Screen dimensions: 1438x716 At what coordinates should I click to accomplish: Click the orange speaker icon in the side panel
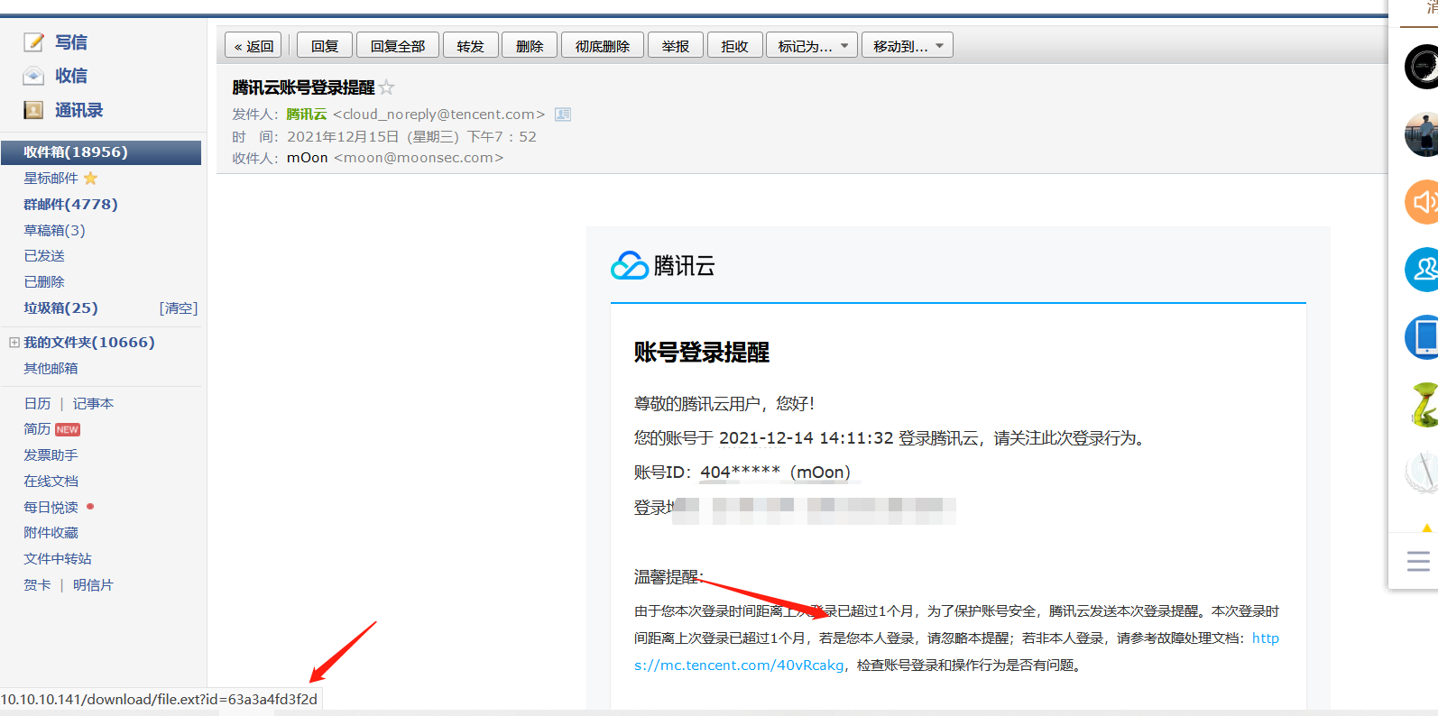tap(1422, 201)
